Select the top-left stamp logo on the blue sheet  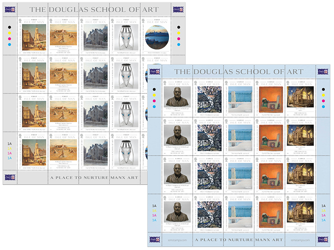tap(154, 72)
